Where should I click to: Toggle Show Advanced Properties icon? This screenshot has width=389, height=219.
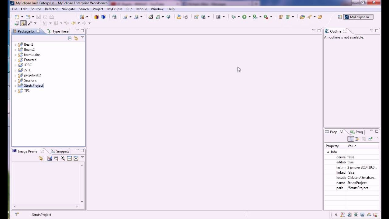(357, 139)
